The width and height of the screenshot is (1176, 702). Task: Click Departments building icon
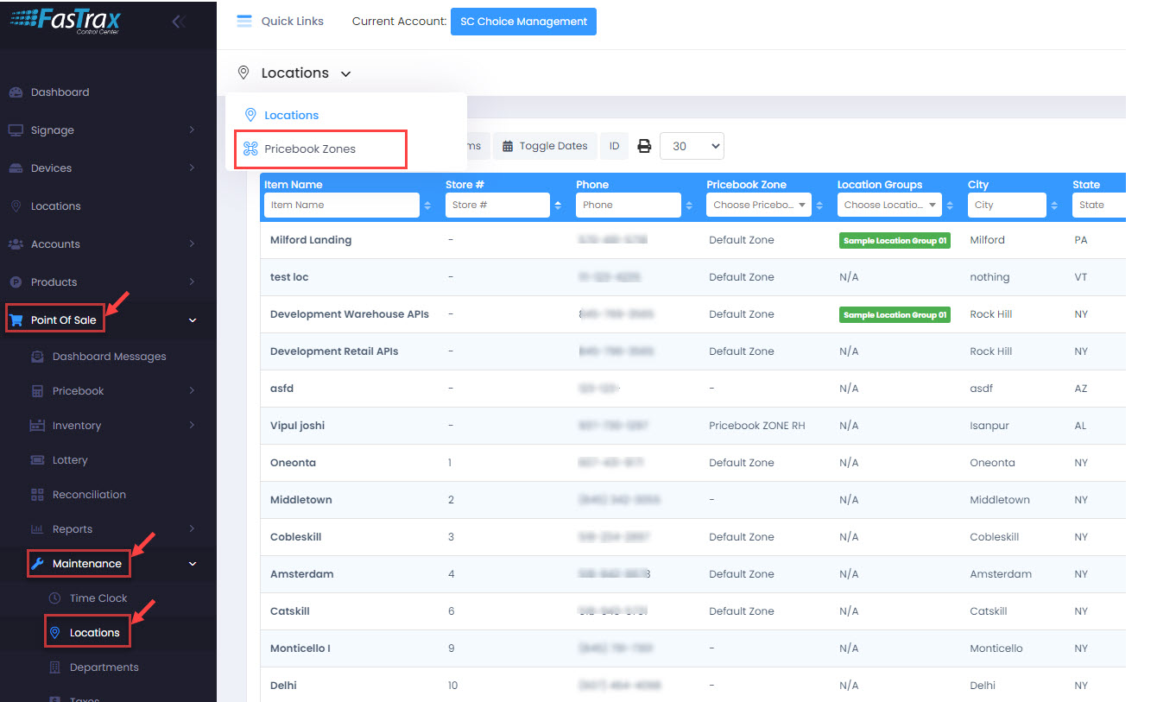54,667
